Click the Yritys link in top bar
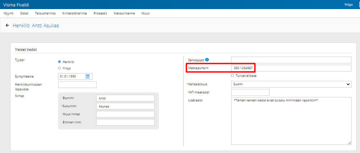This screenshot has height=153, width=360. tap(348, 5)
